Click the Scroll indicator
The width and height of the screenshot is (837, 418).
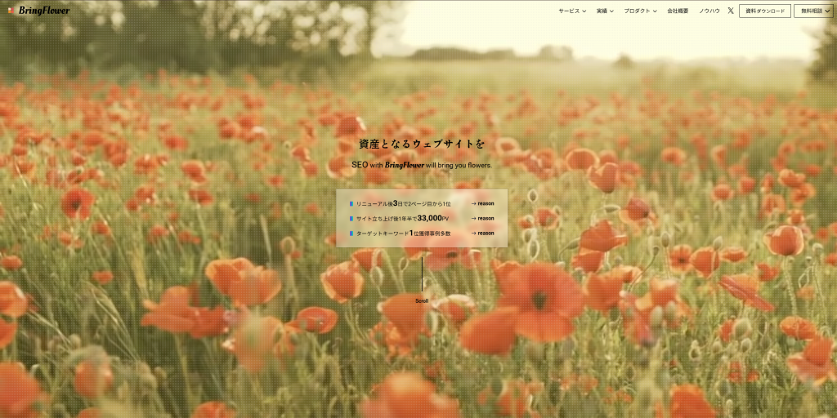tap(422, 281)
